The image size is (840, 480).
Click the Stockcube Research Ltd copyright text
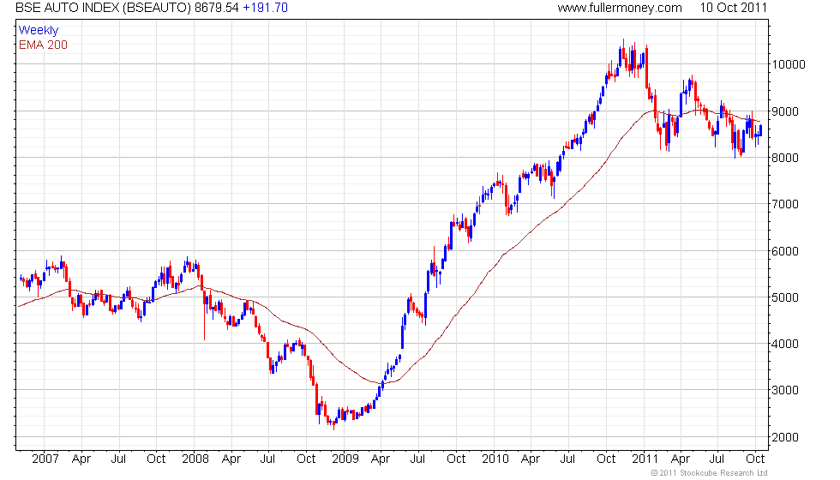709,473
